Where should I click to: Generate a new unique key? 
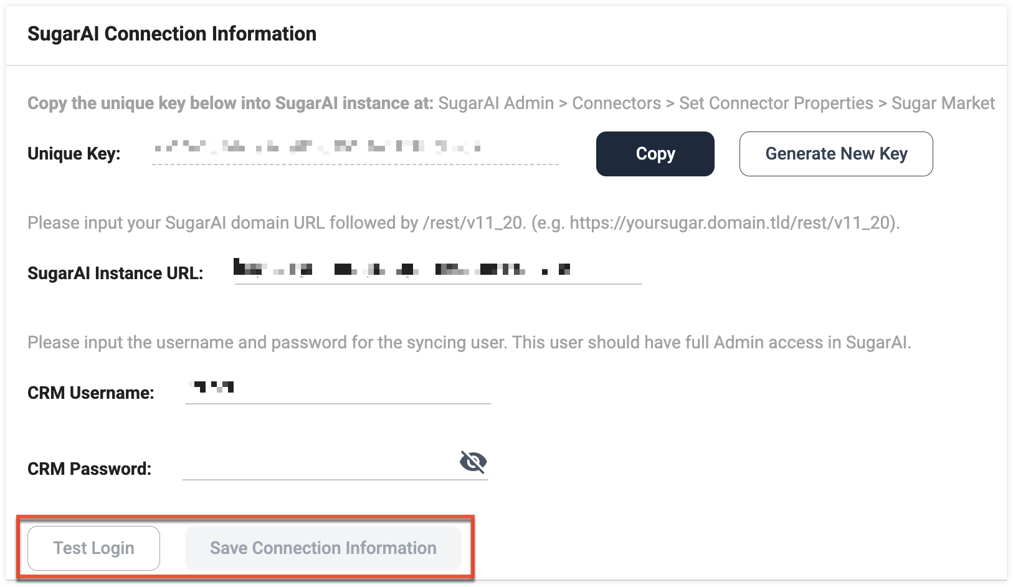pos(836,153)
